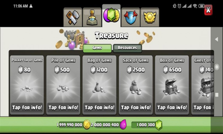
Task: Tap the Android back triangle button
Action: pyautogui.click(x=216, y=39)
